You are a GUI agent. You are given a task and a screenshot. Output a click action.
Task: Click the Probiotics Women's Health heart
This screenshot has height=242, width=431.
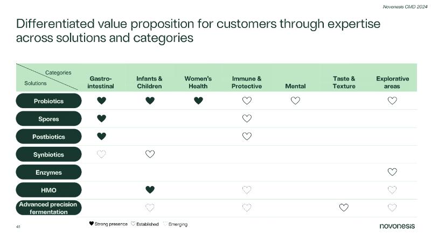198,101
